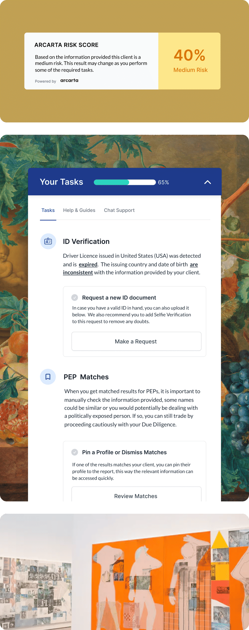The image size is (249, 630).
Task: Click the 40% Medium Risk score panel
Action: (x=189, y=61)
